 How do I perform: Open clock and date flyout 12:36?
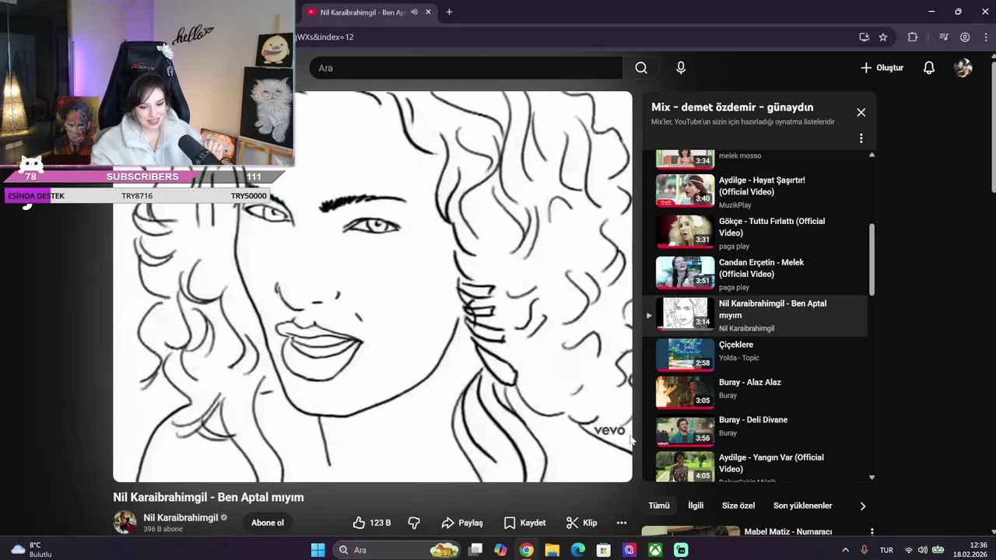[970, 550]
